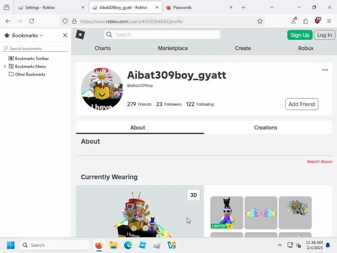This screenshot has height=253, width=337.
Task: Open the taskbar clock showing 11:38 AM
Action: (x=314, y=245)
